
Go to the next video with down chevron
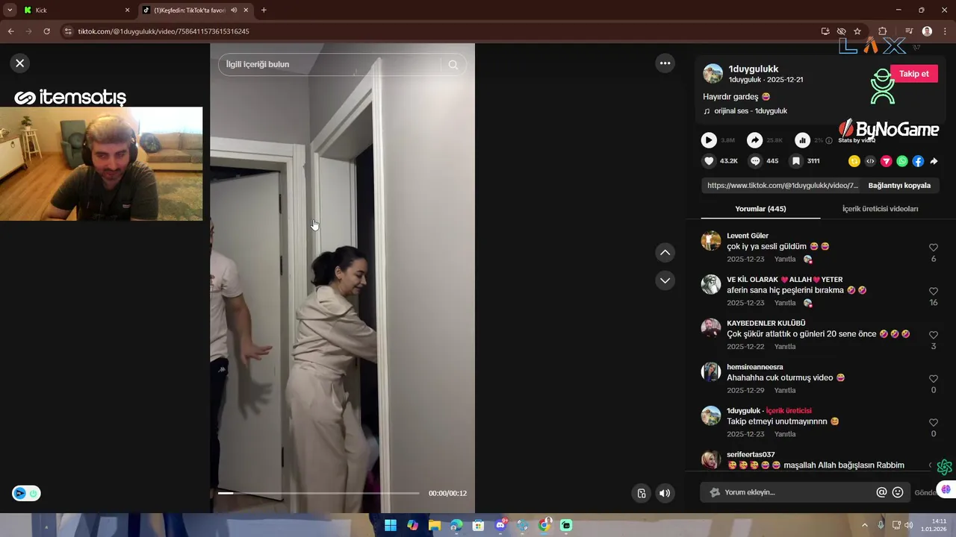point(665,280)
